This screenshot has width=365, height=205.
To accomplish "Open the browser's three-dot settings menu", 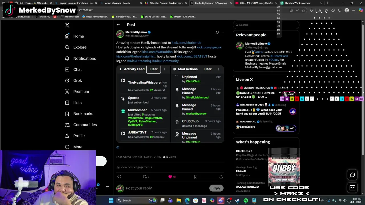I will pyautogui.click(x=354, y=10).
